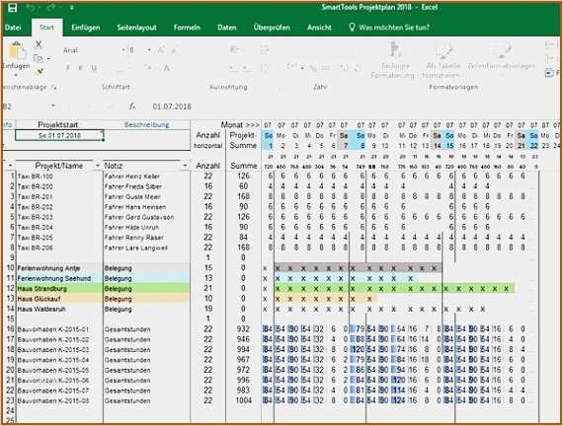Screen dimensions: 563x426
Task: Click the Undo arrow icon
Action: 31,8
